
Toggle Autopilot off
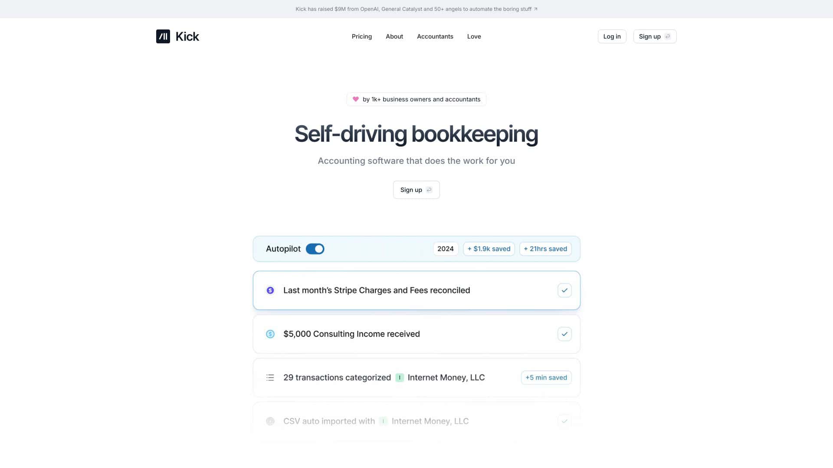tap(315, 249)
